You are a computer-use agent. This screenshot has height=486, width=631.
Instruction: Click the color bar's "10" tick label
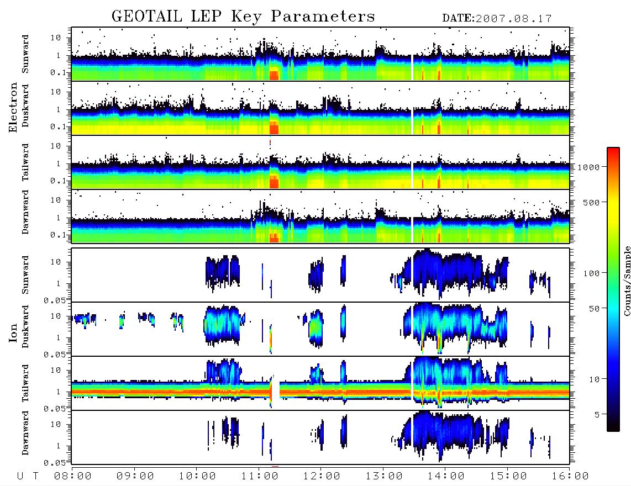[593, 379]
